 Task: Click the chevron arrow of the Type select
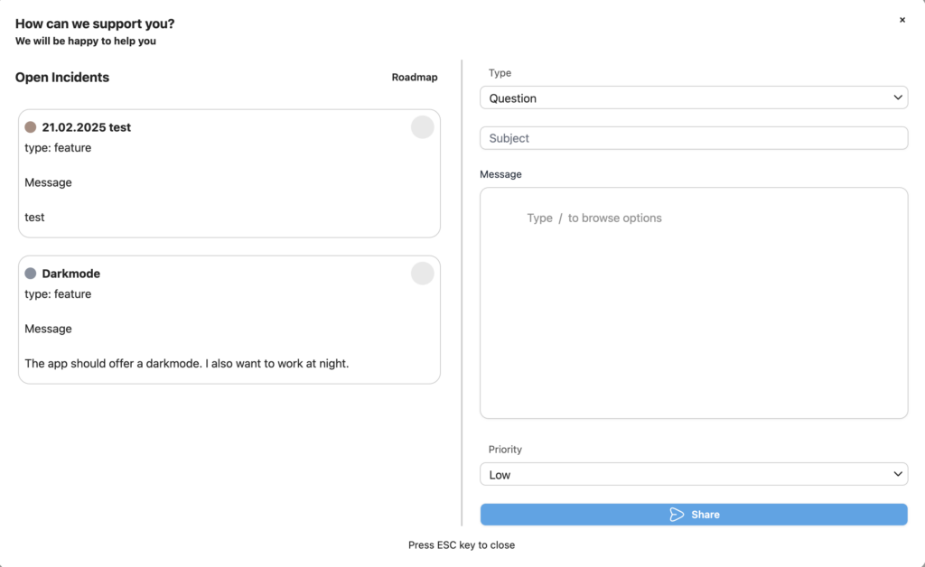(x=898, y=98)
